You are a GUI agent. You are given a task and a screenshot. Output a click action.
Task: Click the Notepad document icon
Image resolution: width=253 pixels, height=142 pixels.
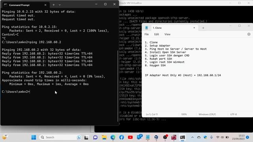[x=147, y=28]
